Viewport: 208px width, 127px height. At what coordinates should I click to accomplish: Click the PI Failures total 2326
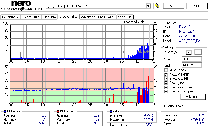pyautogui.click(x=96, y=123)
